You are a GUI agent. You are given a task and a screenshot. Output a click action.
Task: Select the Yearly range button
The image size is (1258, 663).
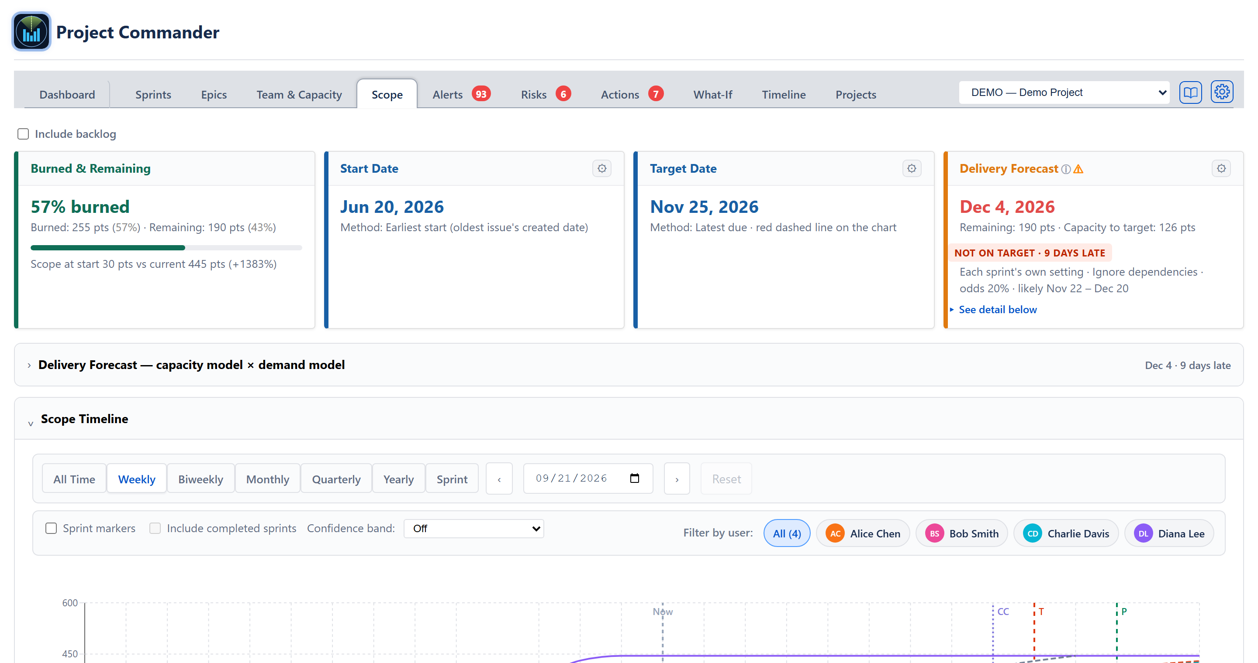[x=398, y=479]
